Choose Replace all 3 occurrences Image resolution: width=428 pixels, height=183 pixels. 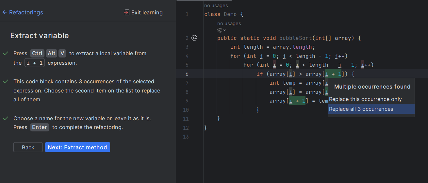pos(371,109)
